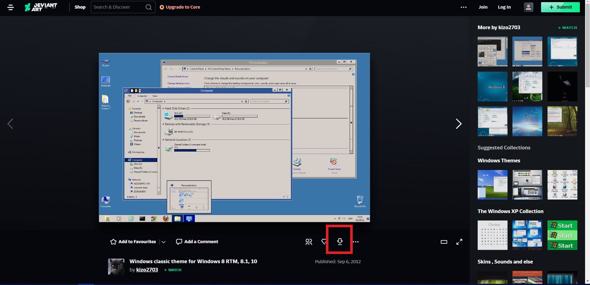Expand the image to fullscreen
This screenshot has width=590, height=285.
[459, 242]
